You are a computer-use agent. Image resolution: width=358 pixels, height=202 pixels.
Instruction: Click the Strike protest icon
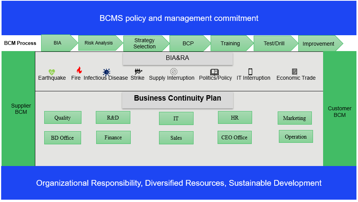138,72
